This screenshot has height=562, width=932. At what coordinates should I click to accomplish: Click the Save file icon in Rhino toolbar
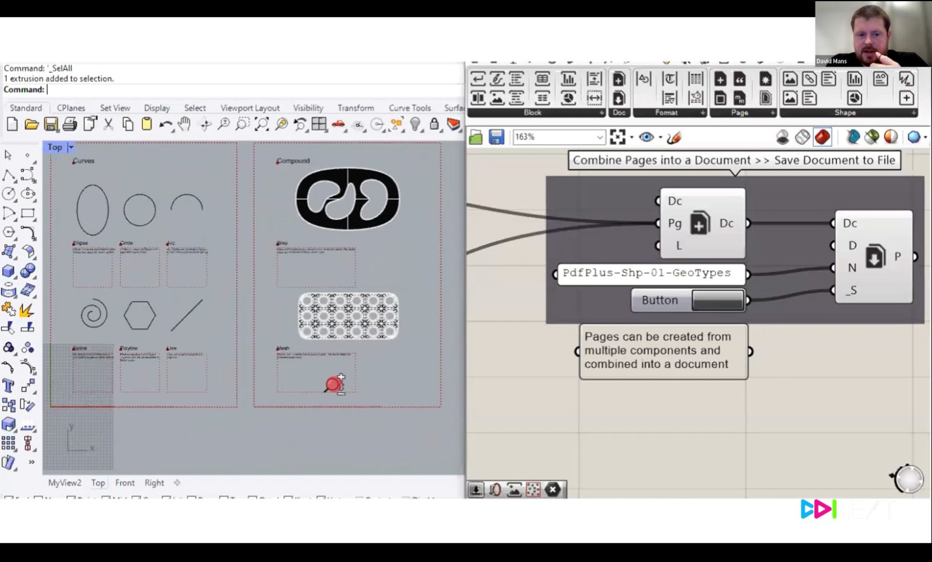pos(50,124)
